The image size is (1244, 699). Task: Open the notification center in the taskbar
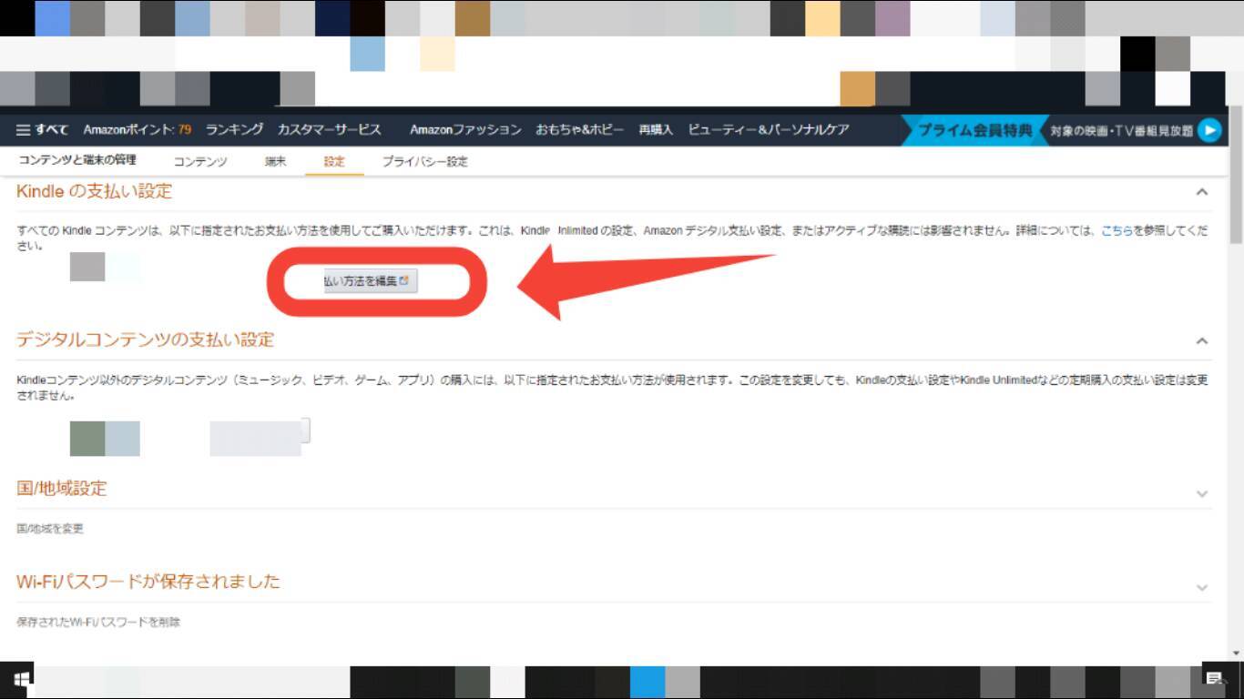coord(1214,679)
